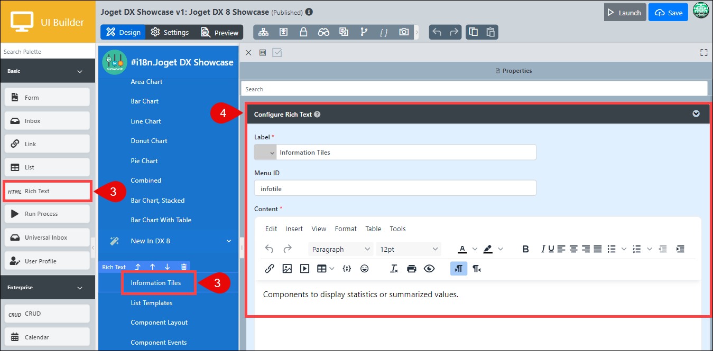Screen dimensions: 713x351
Task: Open the branch diff-merge icon
Action: click(364, 32)
